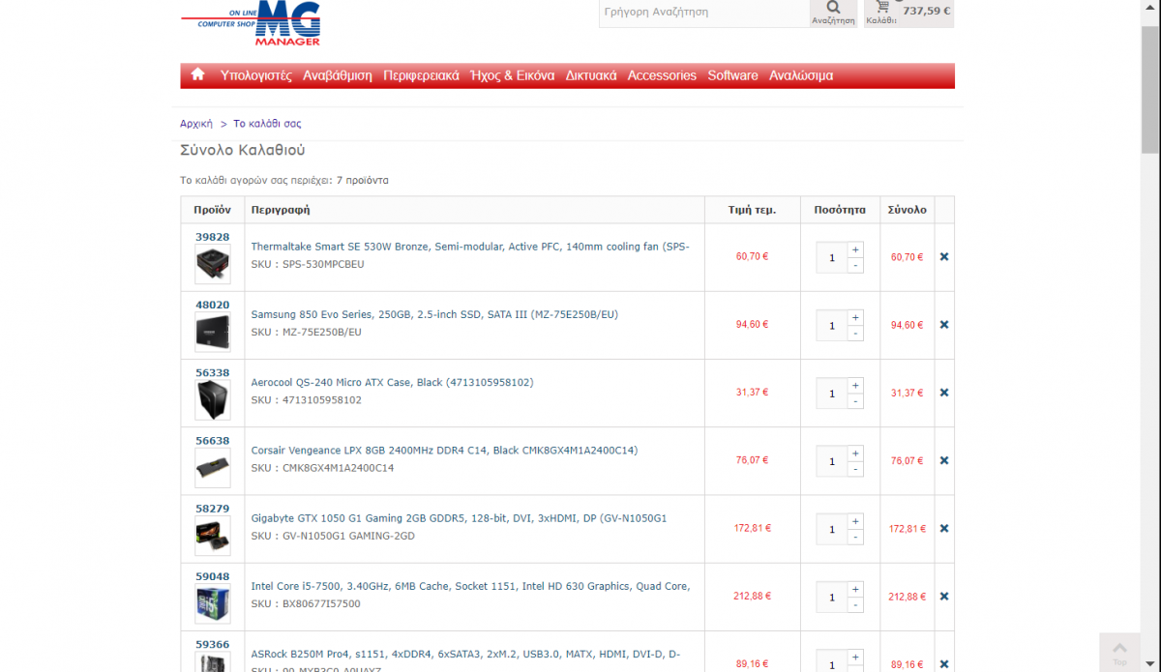Increase quantity of Intel Core i5-7500
Viewport: 1161px width, 672px height.
(855, 589)
